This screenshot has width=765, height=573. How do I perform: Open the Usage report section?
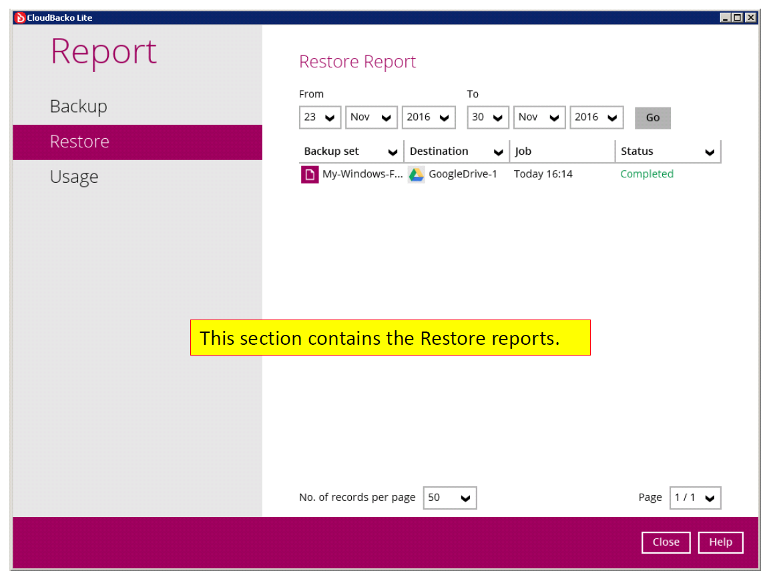[x=74, y=177]
